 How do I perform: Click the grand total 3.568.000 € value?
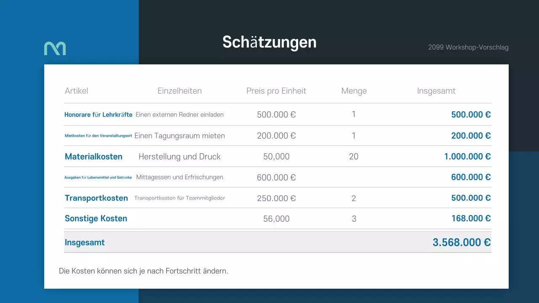pos(462,242)
